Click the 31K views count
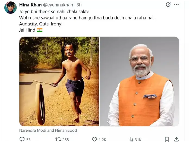 pyautogui.click(x=138, y=140)
